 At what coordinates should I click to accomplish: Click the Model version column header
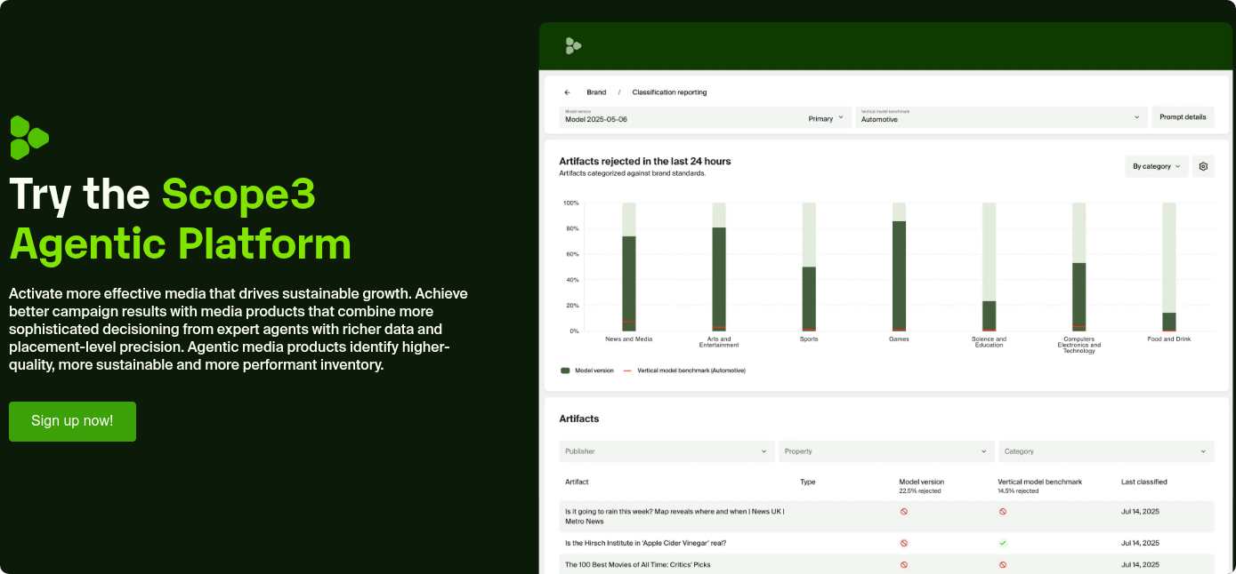[x=922, y=482]
